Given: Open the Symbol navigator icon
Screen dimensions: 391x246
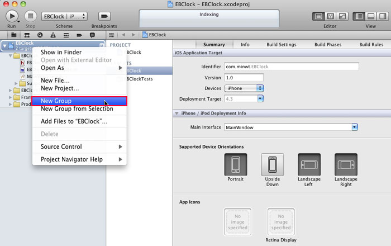Looking at the screenshot, I should 27,35.
